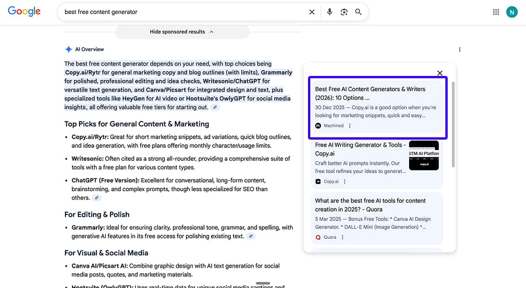Open more options for Copy.ai source
The height and width of the screenshot is (288, 526).
click(x=345, y=182)
